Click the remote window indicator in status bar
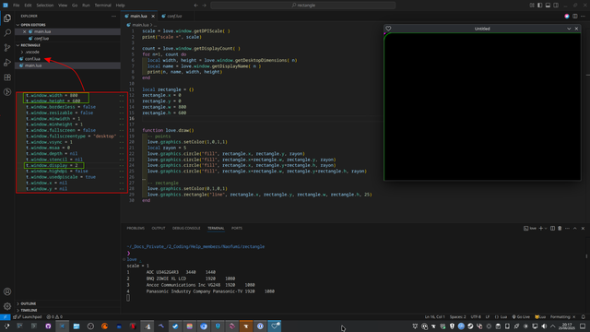Screen dimensions: 590x332 pyautogui.click(x=5, y=317)
